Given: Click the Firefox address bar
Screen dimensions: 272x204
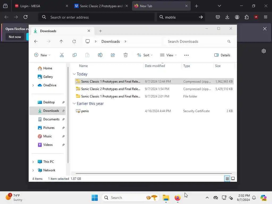Looking at the screenshot, I should 97,17.
